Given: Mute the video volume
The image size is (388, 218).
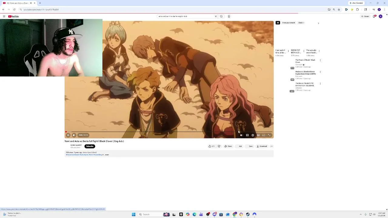Looking at the screenshot, I should click(x=74, y=135).
